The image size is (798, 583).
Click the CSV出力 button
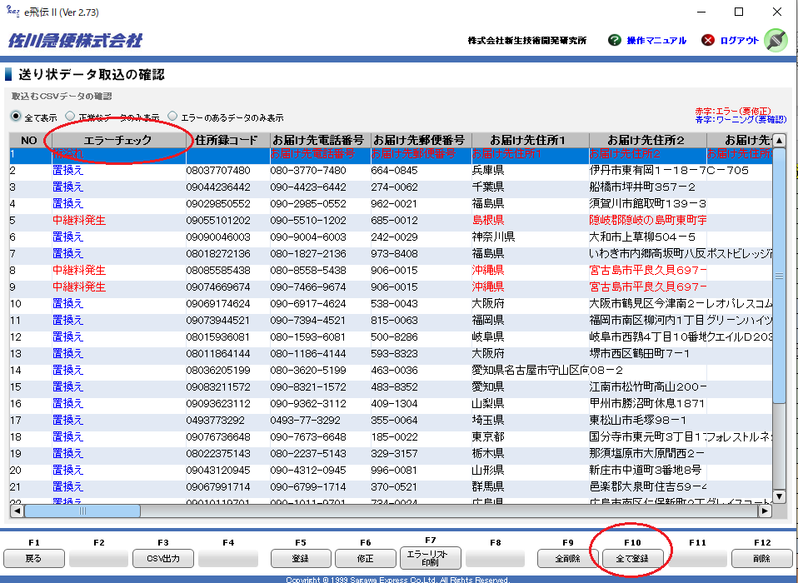pyautogui.click(x=163, y=558)
